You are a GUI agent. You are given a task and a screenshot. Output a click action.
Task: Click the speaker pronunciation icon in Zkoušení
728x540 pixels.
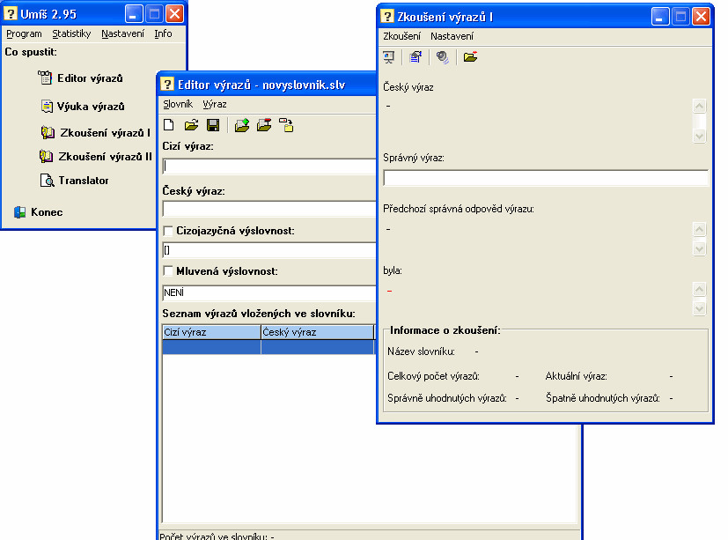(443, 57)
